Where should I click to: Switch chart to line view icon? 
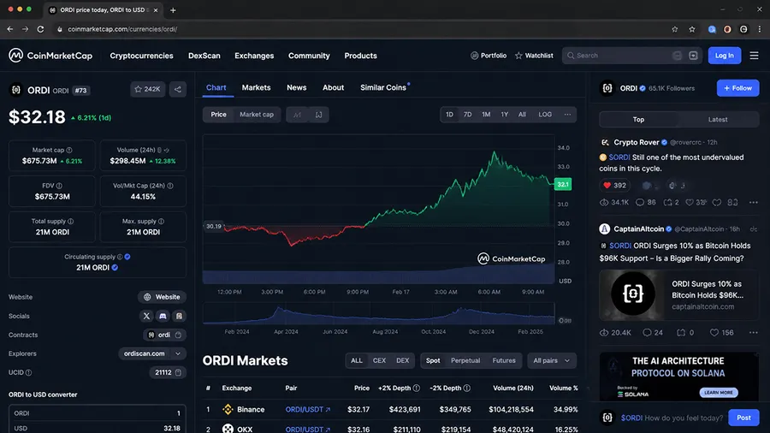(297, 115)
